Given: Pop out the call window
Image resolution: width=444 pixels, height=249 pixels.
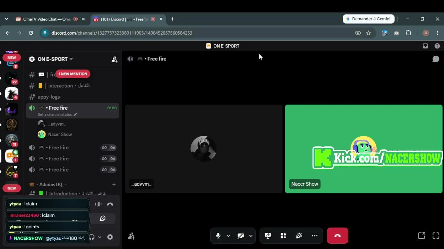Looking at the screenshot, I should click(x=422, y=236).
